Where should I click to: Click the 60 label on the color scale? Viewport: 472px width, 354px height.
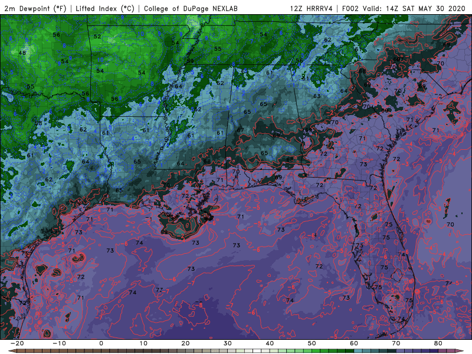coord(354,343)
